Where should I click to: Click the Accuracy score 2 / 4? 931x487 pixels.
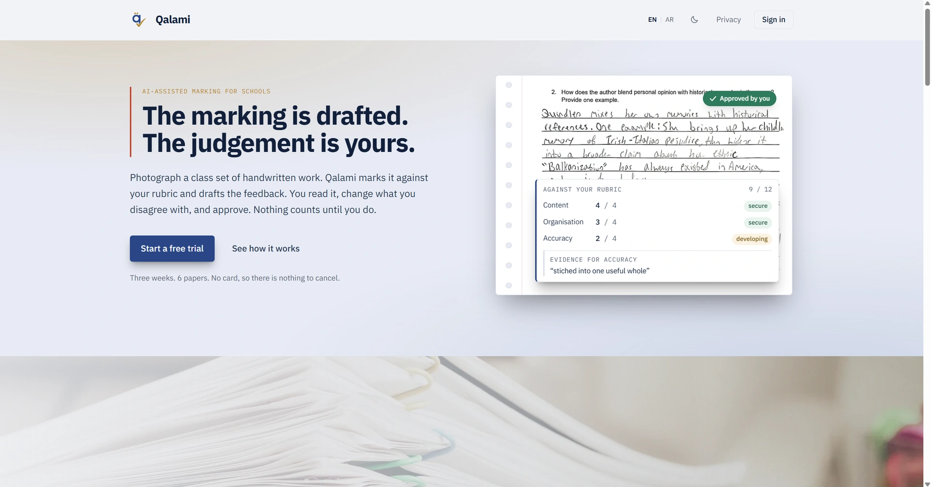click(606, 238)
